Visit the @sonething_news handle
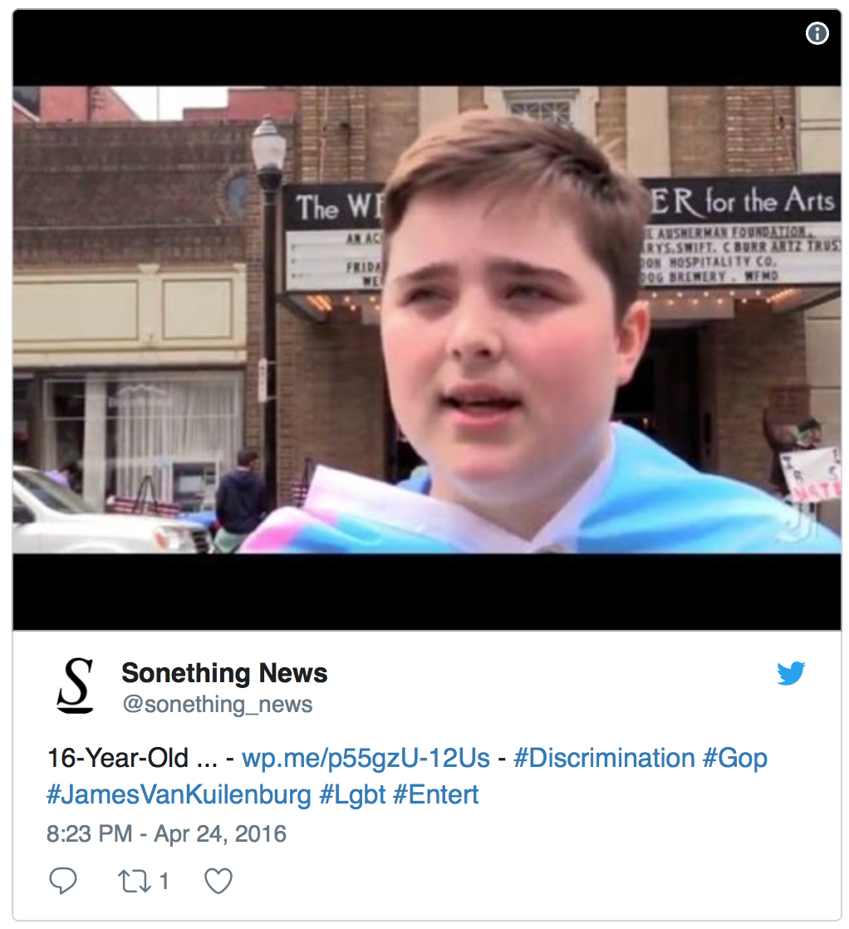 coord(218,705)
